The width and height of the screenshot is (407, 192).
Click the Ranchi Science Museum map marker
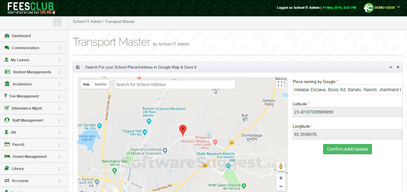tap(149, 121)
